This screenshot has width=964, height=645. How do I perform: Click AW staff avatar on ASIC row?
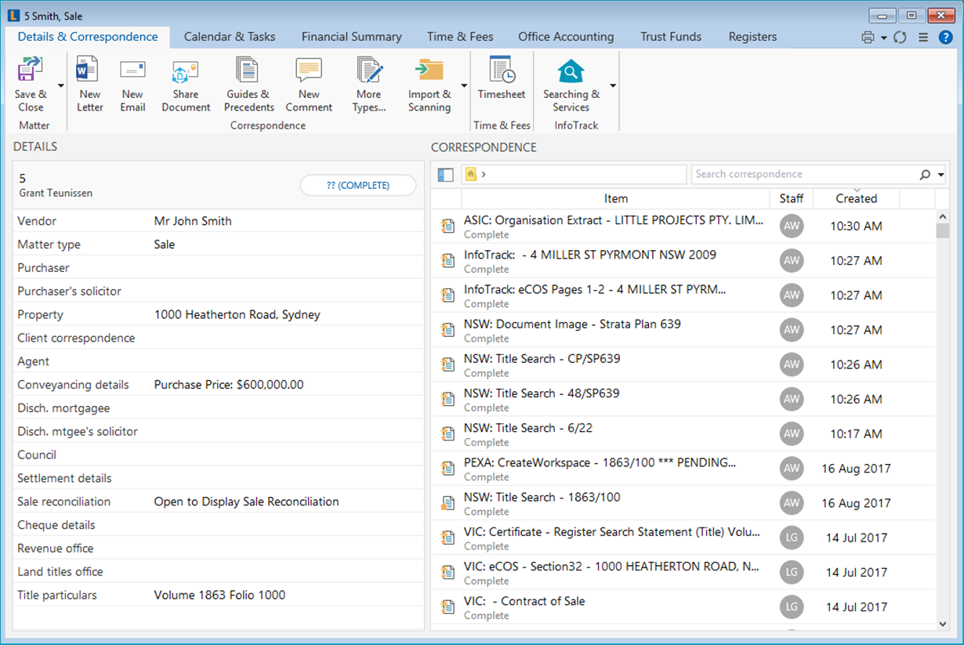pos(792,226)
